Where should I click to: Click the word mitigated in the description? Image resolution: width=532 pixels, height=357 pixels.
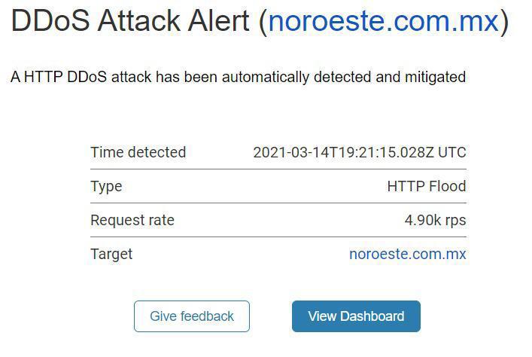pyautogui.click(x=435, y=77)
